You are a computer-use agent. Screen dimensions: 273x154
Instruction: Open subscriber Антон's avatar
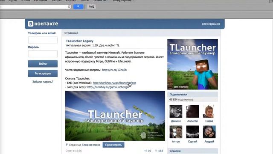(x=176, y=132)
